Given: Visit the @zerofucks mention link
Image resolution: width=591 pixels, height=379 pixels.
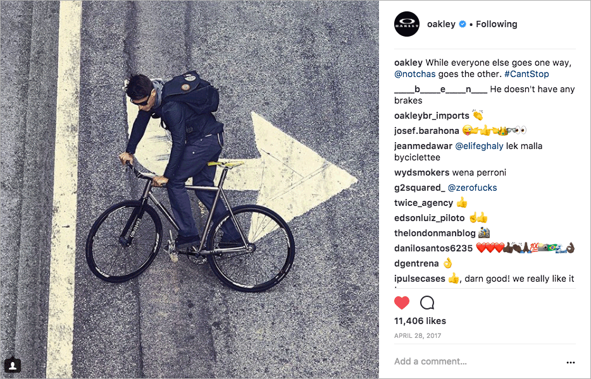Looking at the screenshot, I should [x=472, y=188].
